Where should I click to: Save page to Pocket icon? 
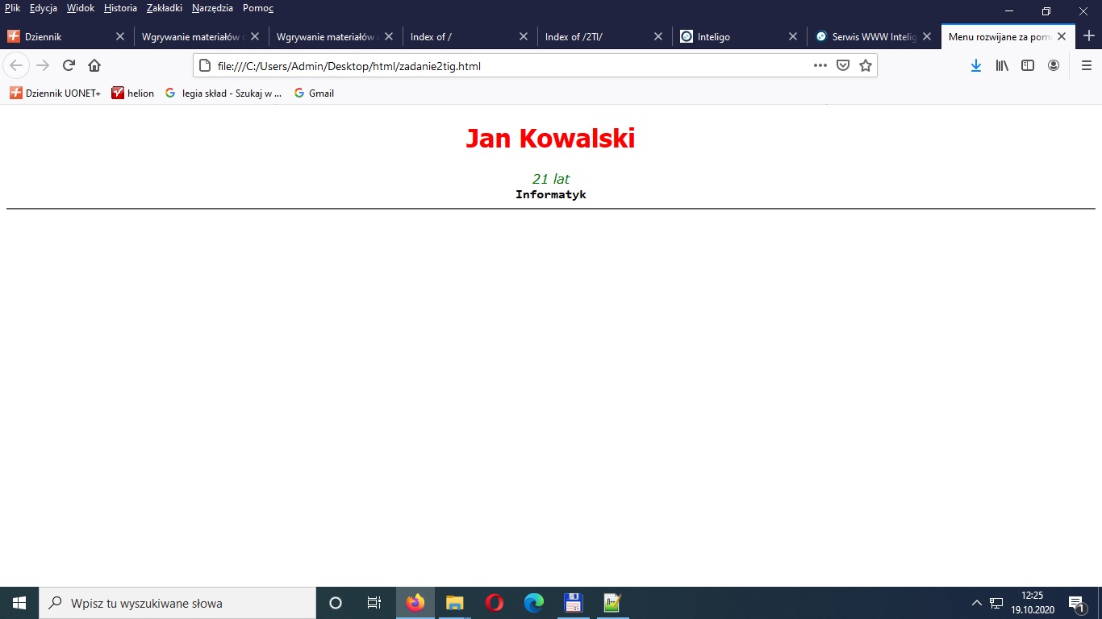(x=843, y=65)
